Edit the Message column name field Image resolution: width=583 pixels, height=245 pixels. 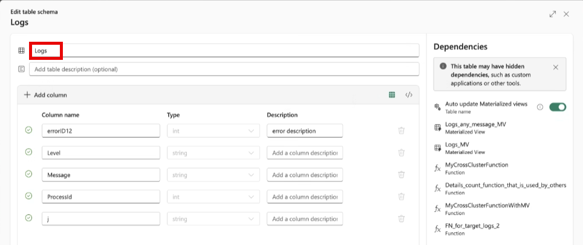(x=100, y=175)
